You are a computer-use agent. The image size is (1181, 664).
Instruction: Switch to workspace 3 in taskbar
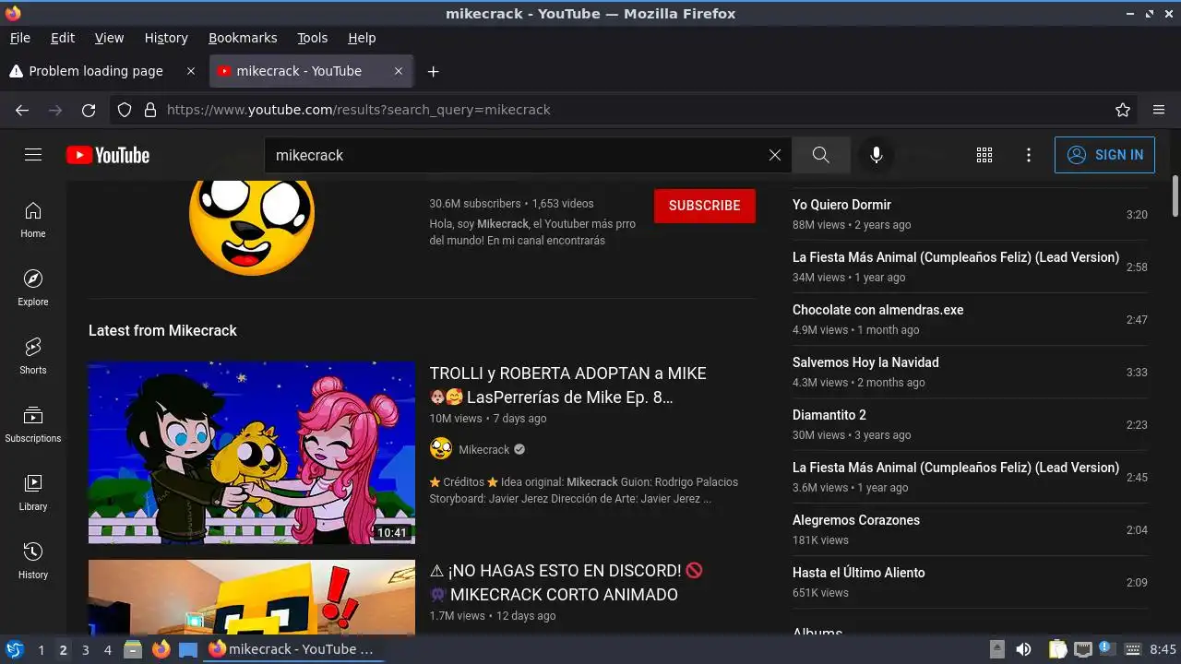click(x=85, y=649)
